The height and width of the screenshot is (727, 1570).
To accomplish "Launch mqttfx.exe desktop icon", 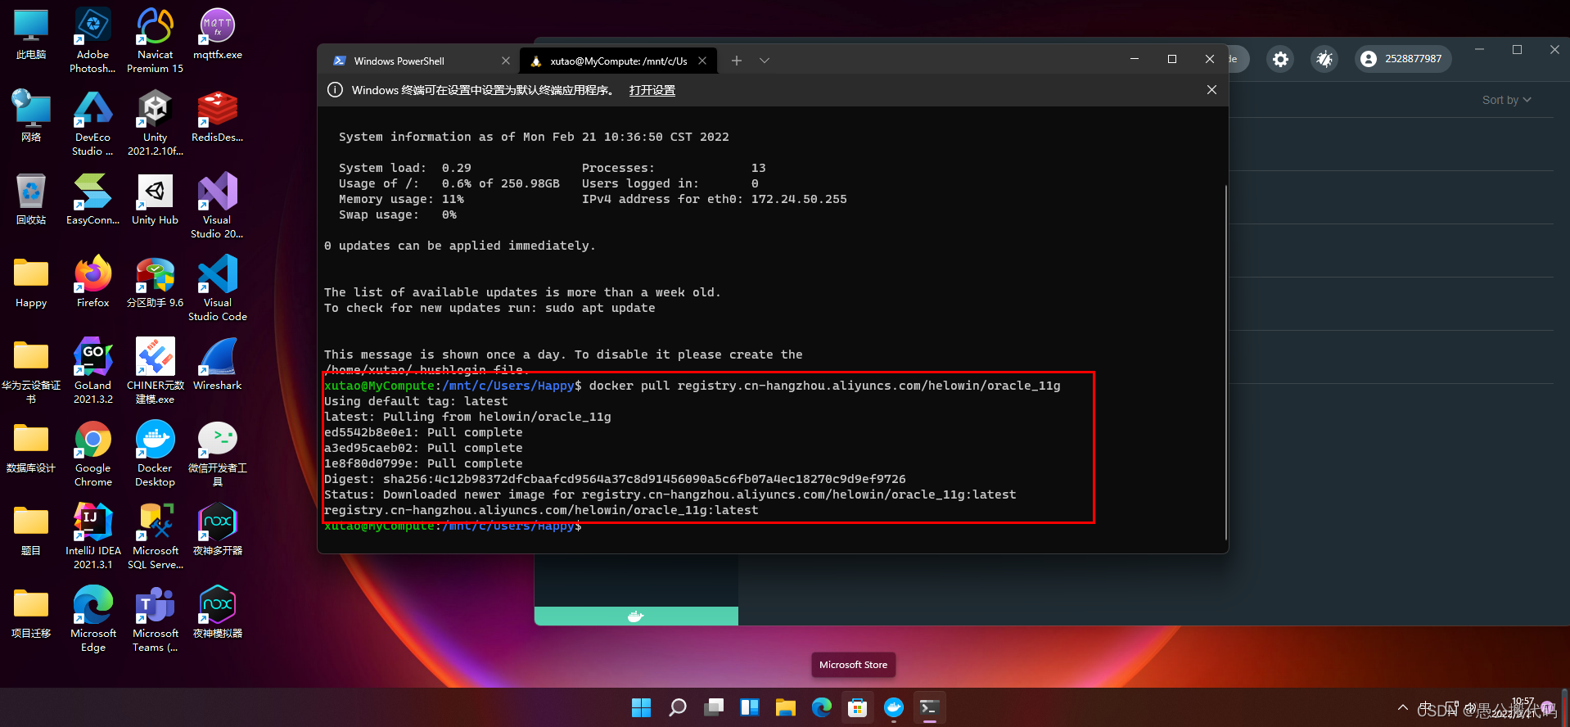I will click(217, 34).
